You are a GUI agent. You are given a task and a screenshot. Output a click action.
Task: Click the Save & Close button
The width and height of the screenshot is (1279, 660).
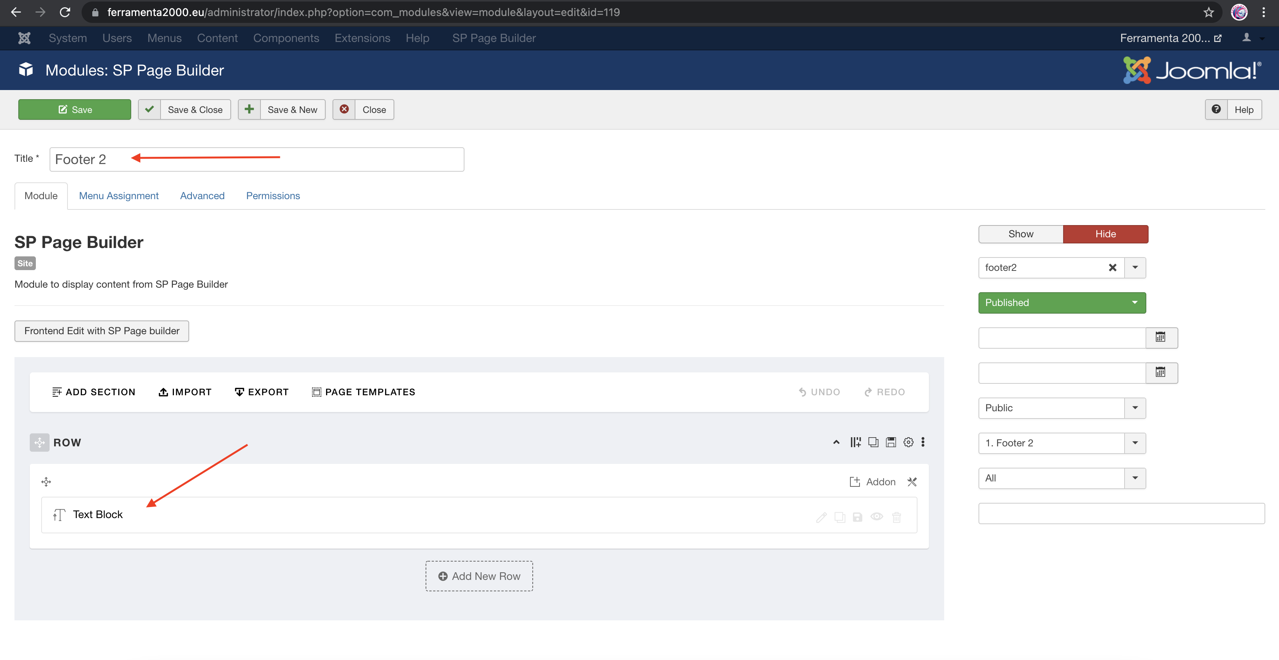(x=184, y=110)
